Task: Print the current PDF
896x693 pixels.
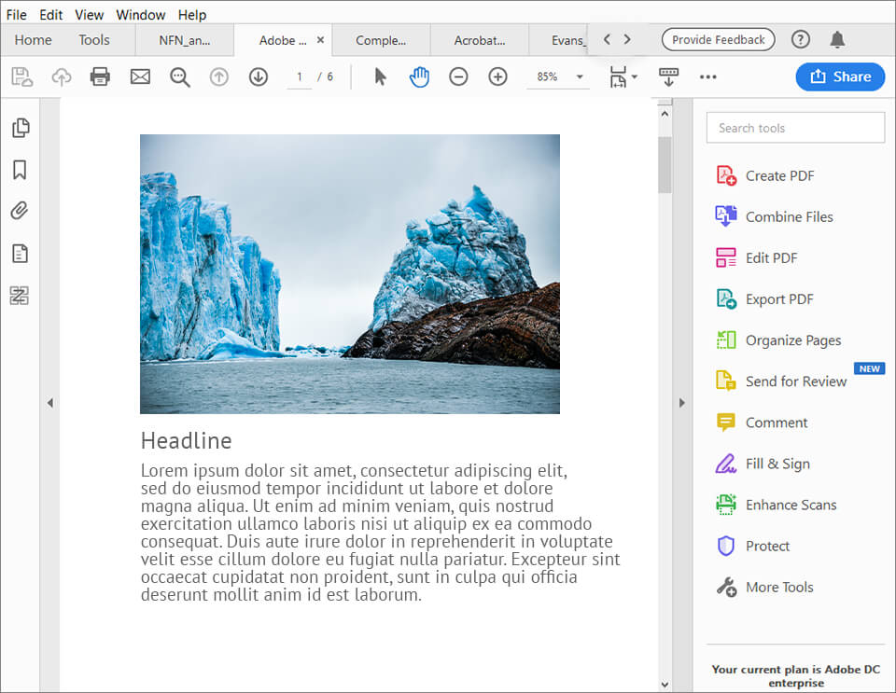Action: point(100,76)
